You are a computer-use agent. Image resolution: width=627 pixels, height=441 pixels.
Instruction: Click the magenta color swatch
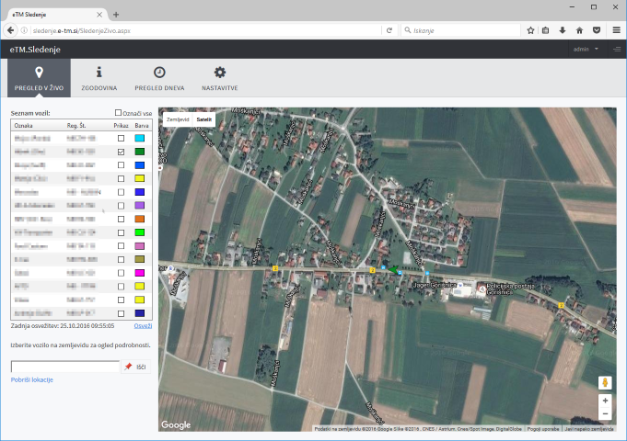(x=140, y=273)
